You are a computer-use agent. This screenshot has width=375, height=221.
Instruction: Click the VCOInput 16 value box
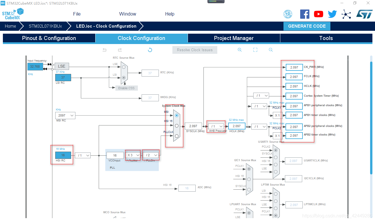[115, 155]
